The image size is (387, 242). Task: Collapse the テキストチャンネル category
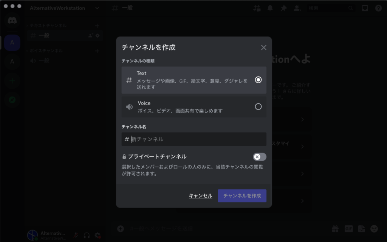pos(48,25)
